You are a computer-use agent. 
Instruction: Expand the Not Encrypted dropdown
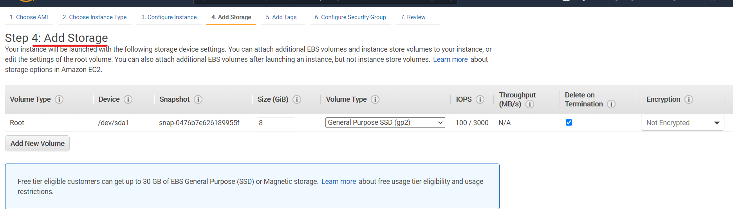point(682,123)
